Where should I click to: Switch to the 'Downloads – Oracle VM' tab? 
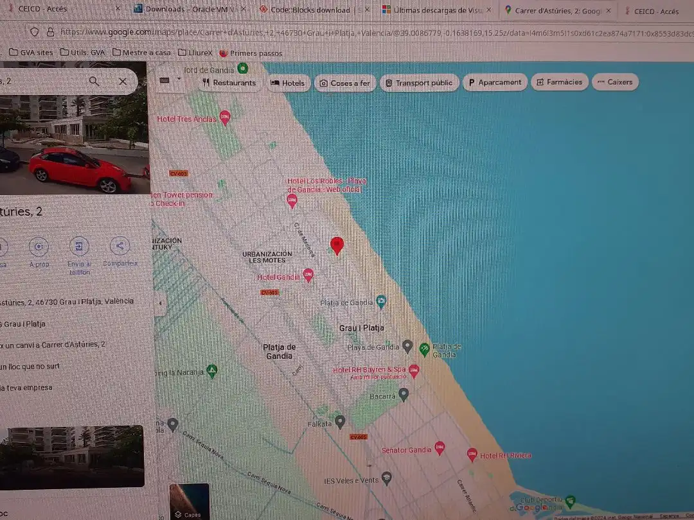(190, 9)
